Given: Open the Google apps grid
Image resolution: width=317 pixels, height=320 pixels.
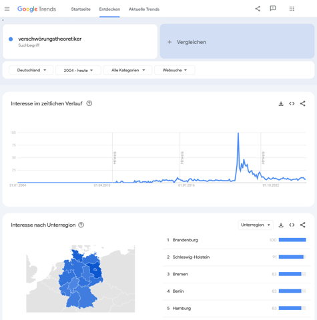Looking at the screenshot, I should tap(292, 9).
